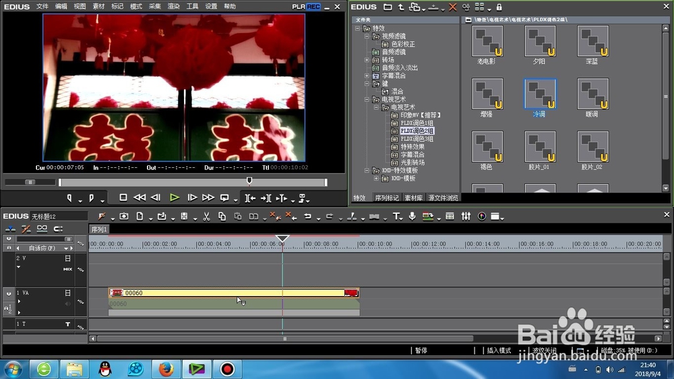Open voice-over microphone tool

[412, 216]
